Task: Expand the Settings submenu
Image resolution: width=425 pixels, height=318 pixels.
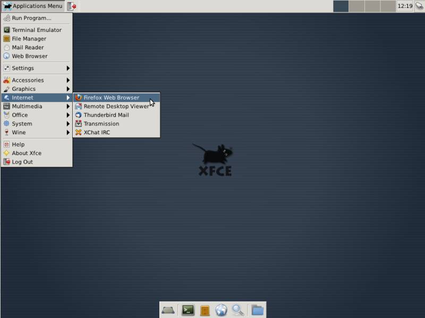Action: point(37,68)
